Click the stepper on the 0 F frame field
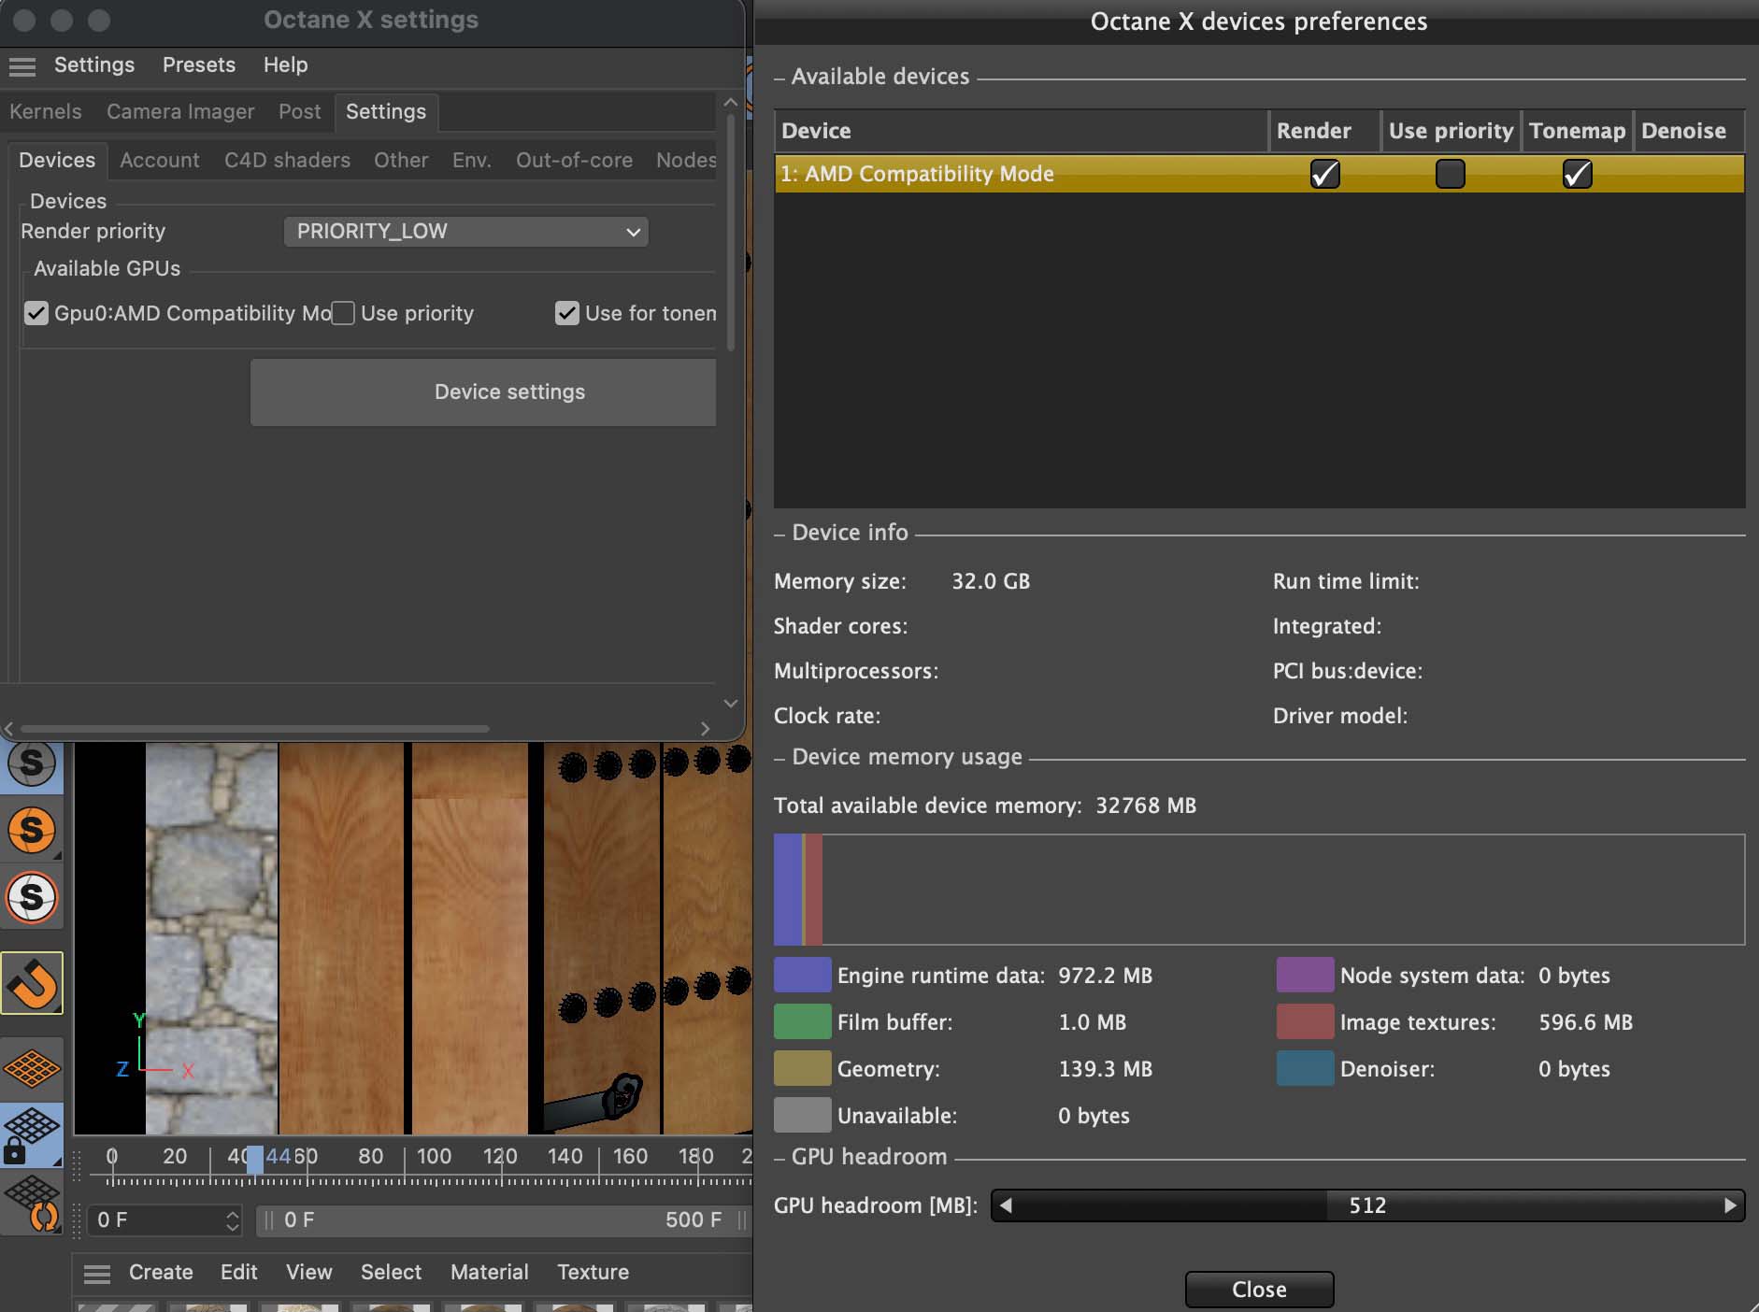The height and width of the screenshot is (1312, 1759). (232, 1220)
